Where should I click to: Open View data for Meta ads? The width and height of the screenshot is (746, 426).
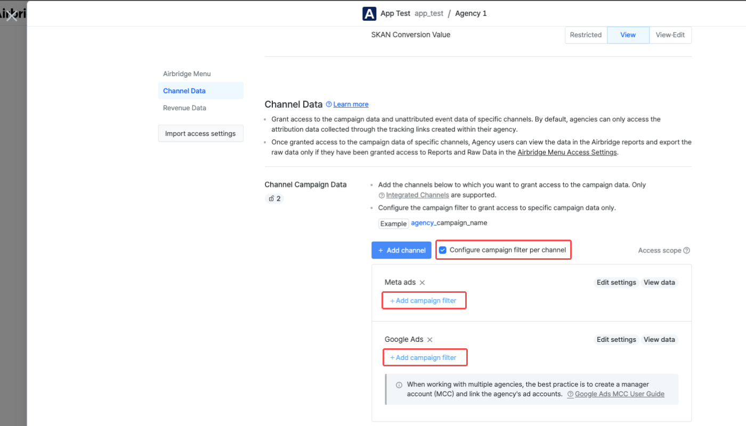[x=660, y=282]
